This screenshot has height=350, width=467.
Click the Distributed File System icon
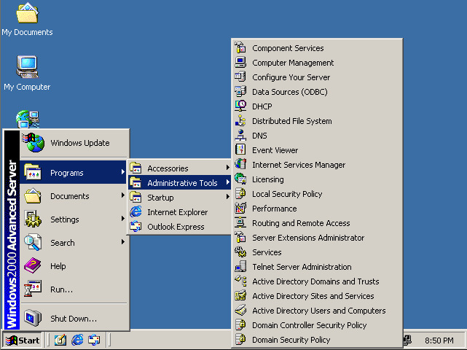coord(240,121)
